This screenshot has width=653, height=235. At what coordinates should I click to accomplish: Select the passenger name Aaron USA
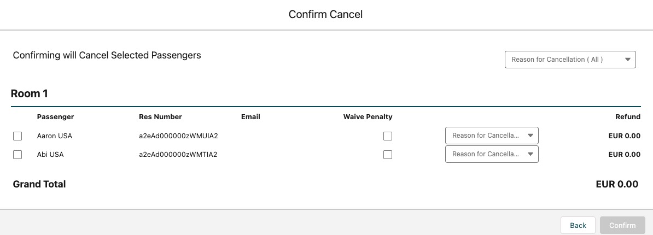tap(54, 136)
